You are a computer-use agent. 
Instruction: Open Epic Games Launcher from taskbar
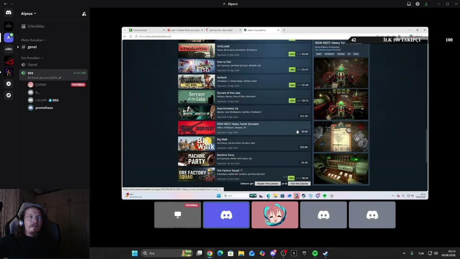coord(304,253)
